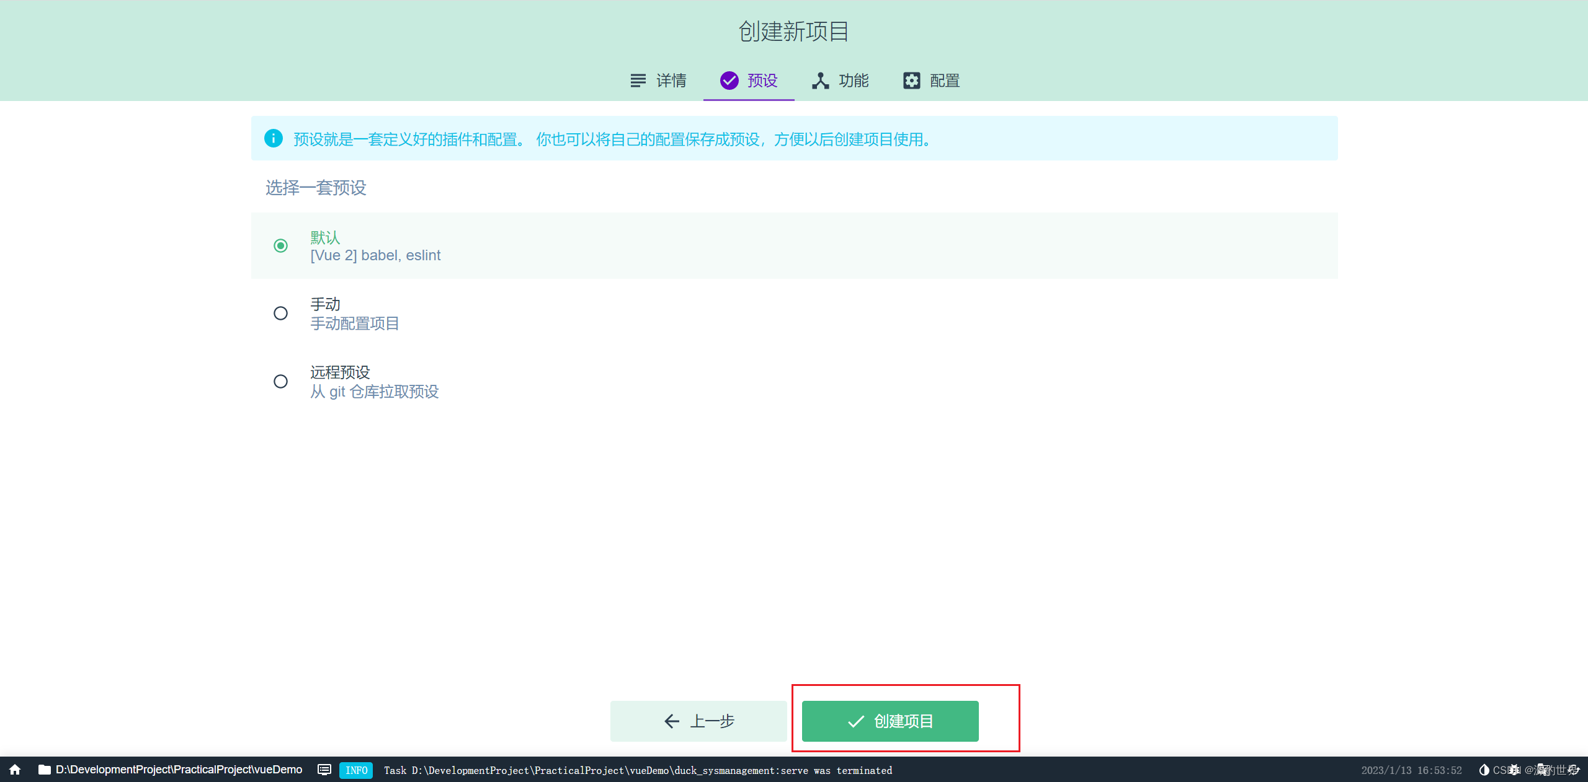Screen dimensions: 1588x782
Task: Toggle dark mode droplet icon
Action: 1484,770
